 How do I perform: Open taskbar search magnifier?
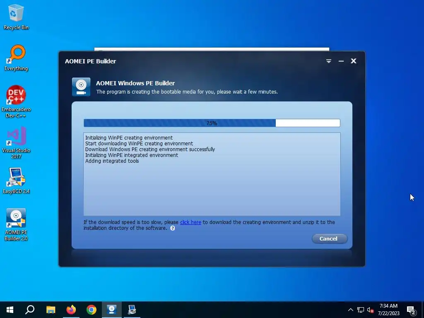(x=30, y=310)
